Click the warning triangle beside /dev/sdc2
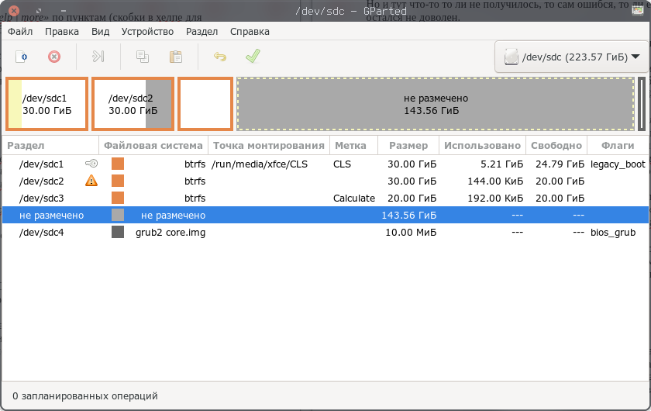 (x=91, y=181)
